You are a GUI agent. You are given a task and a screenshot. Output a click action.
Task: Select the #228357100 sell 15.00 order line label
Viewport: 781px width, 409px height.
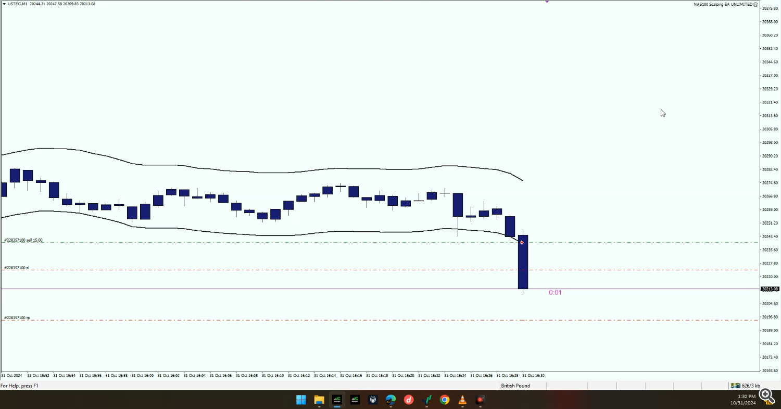pyautogui.click(x=23, y=240)
